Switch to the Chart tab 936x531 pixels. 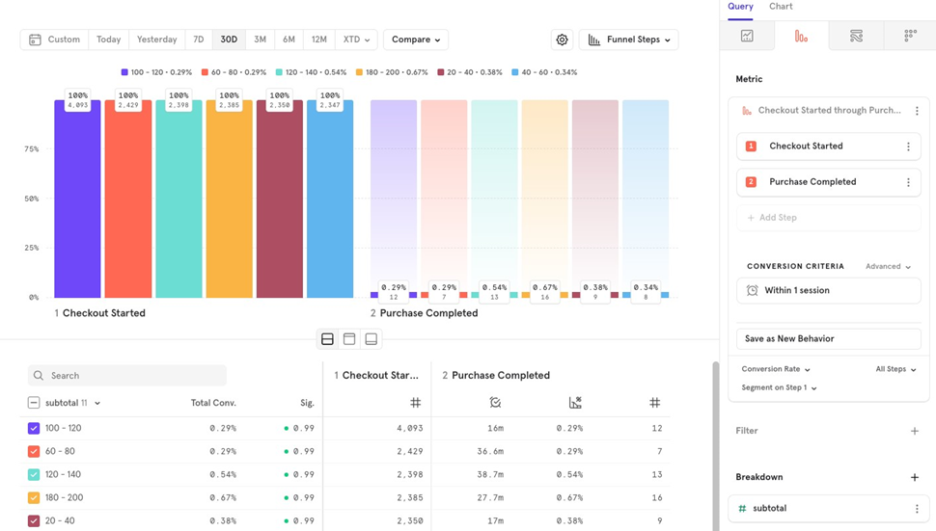pos(781,7)
